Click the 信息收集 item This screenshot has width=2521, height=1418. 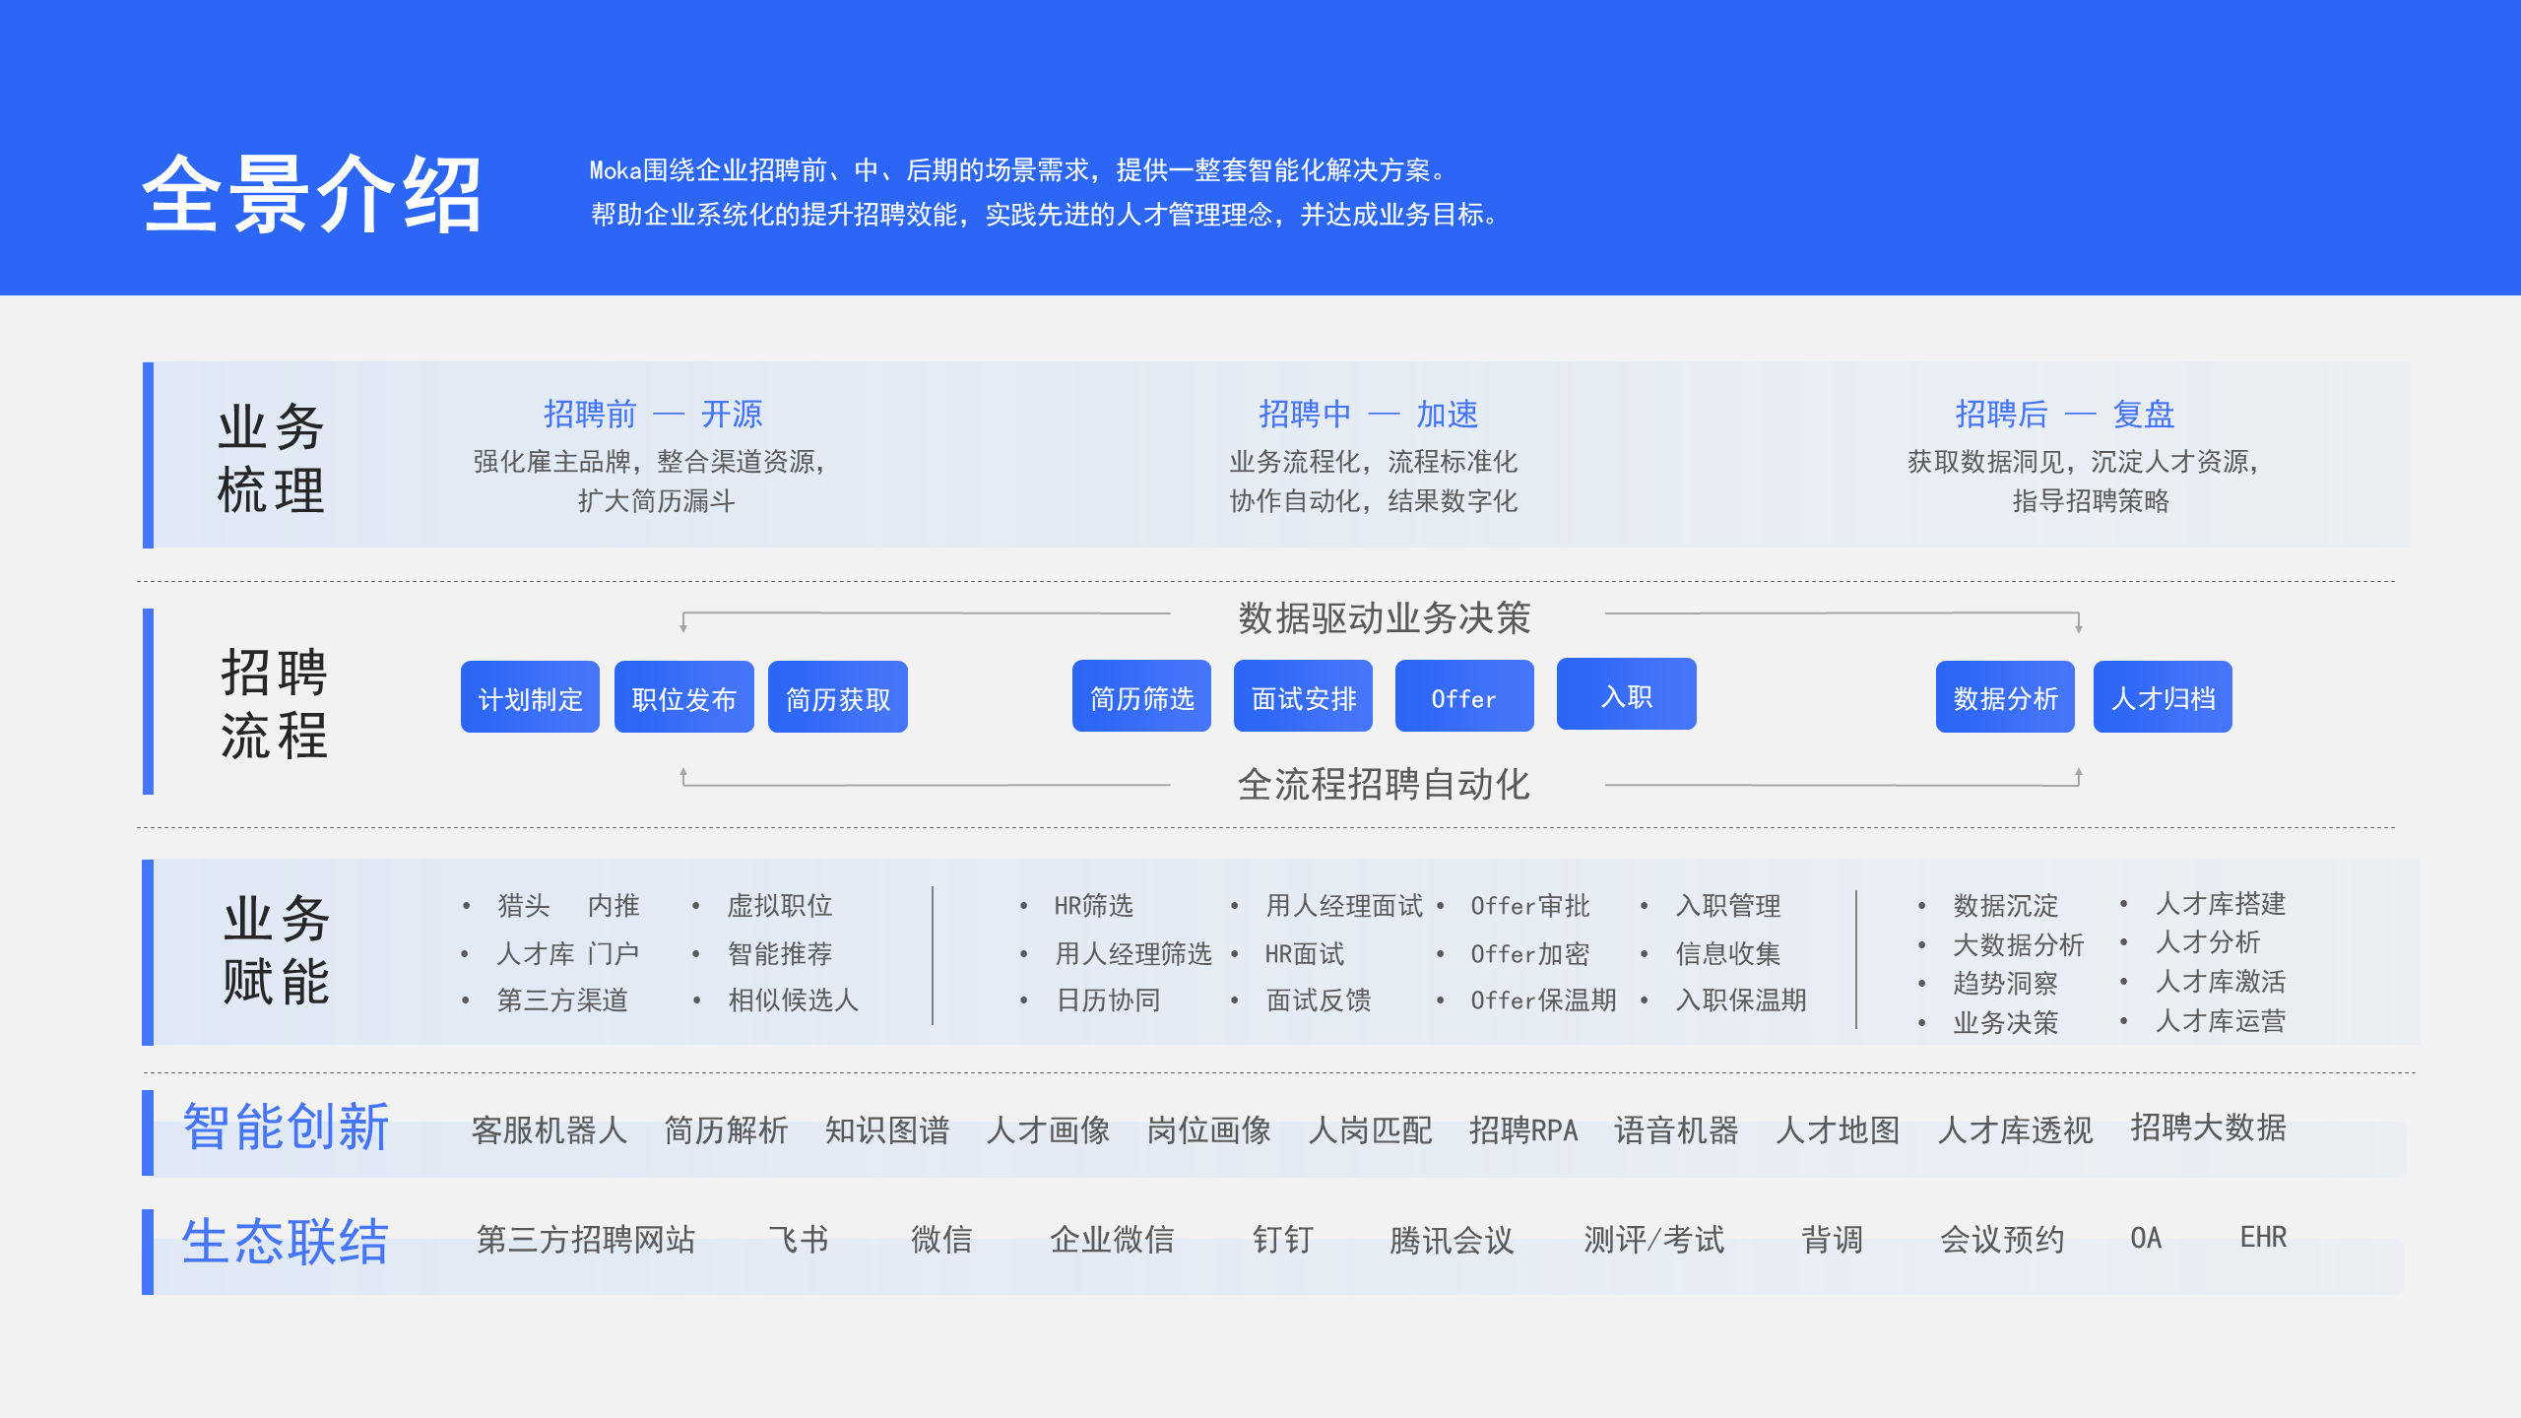(1728, 953)
